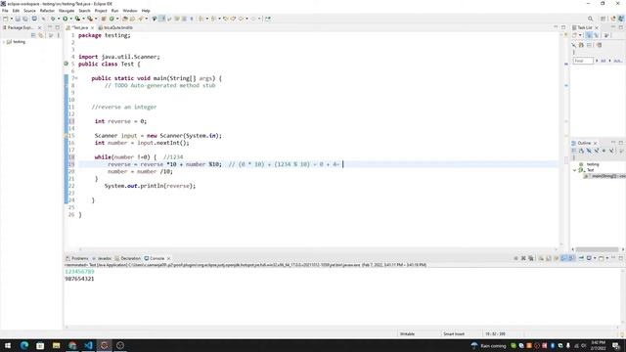This screenshot has height=352, width=626.
Task: Open the New file dropdown arrow
Action: point(11,19)
